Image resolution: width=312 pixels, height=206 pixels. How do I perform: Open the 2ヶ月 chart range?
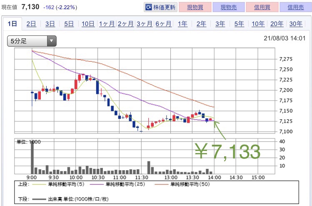pos(125,24)
